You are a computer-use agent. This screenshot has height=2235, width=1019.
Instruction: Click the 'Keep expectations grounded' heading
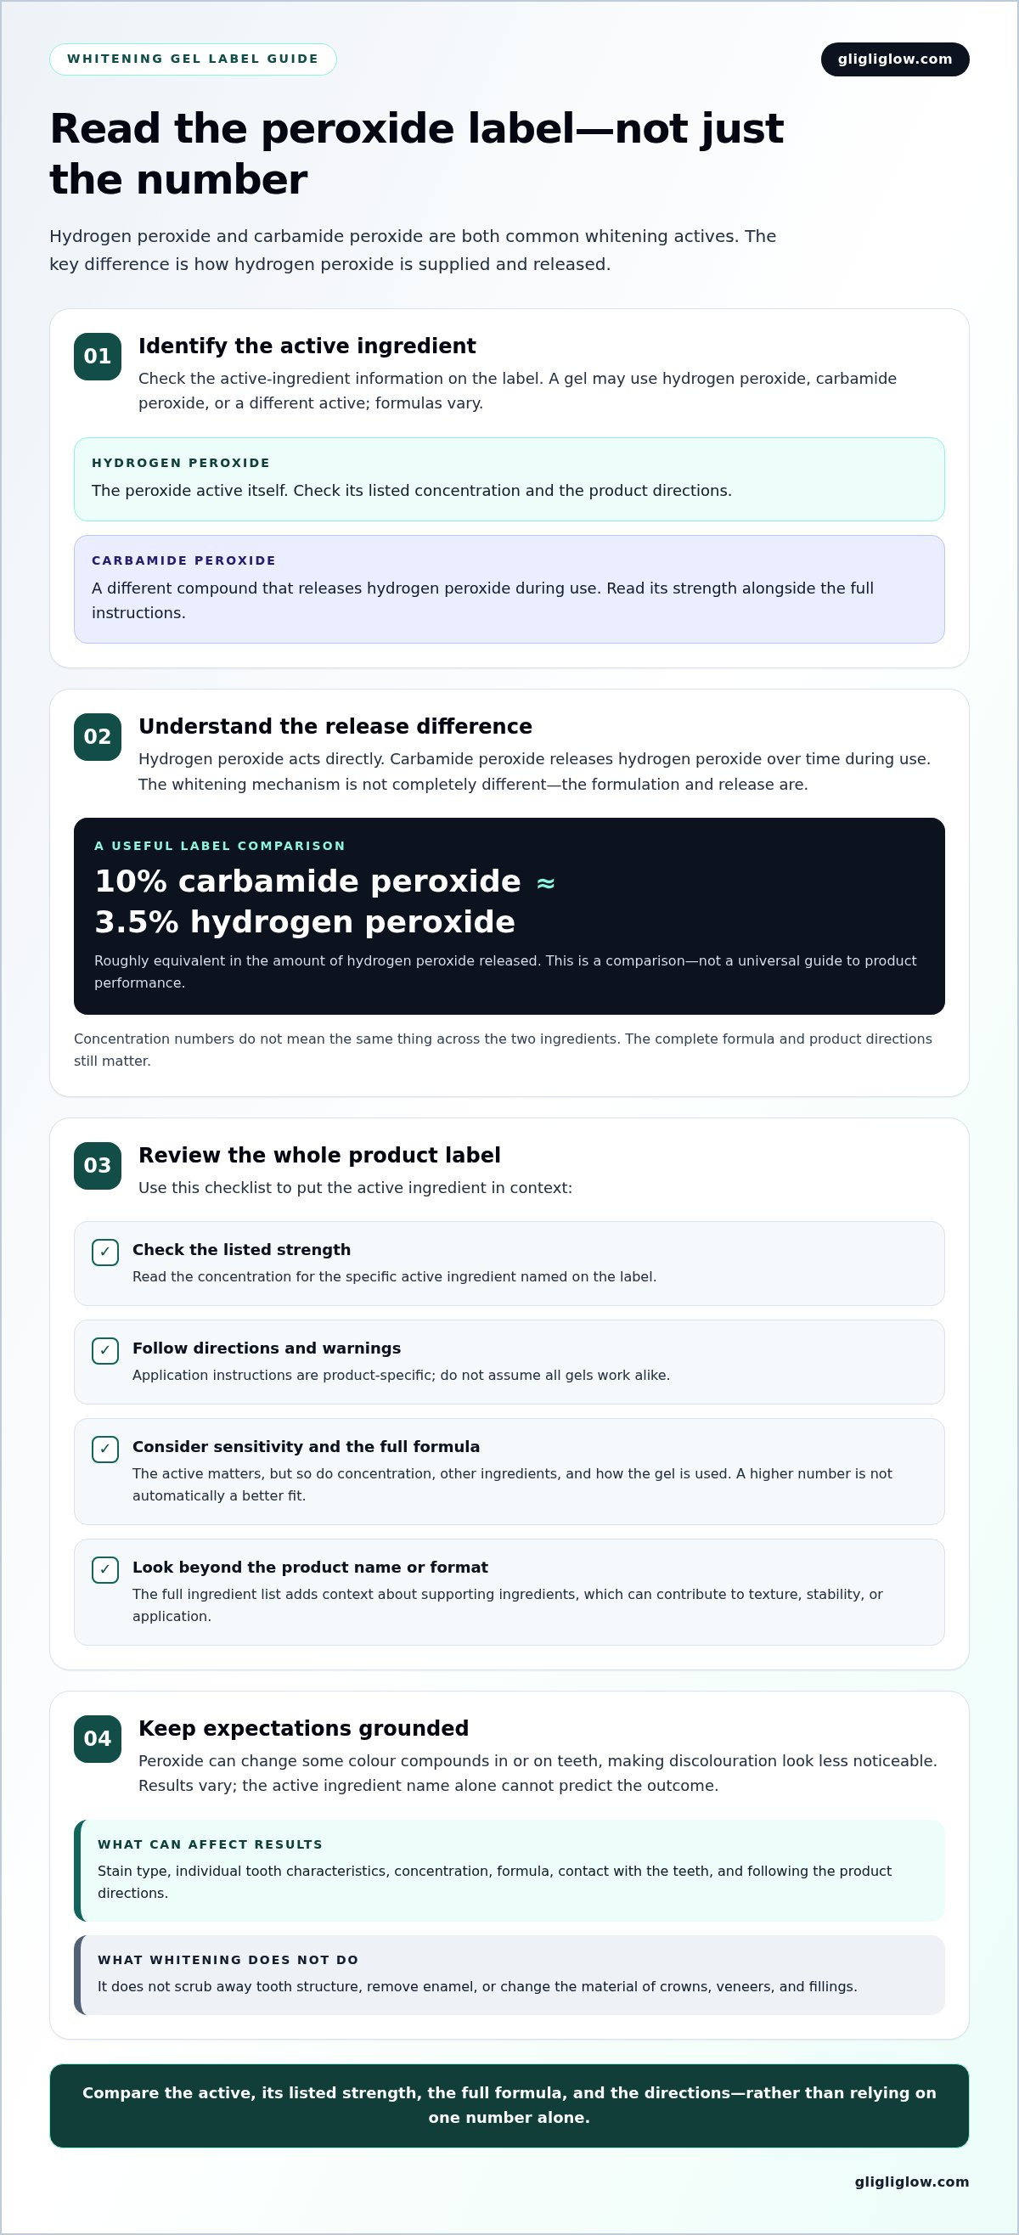304,1728
